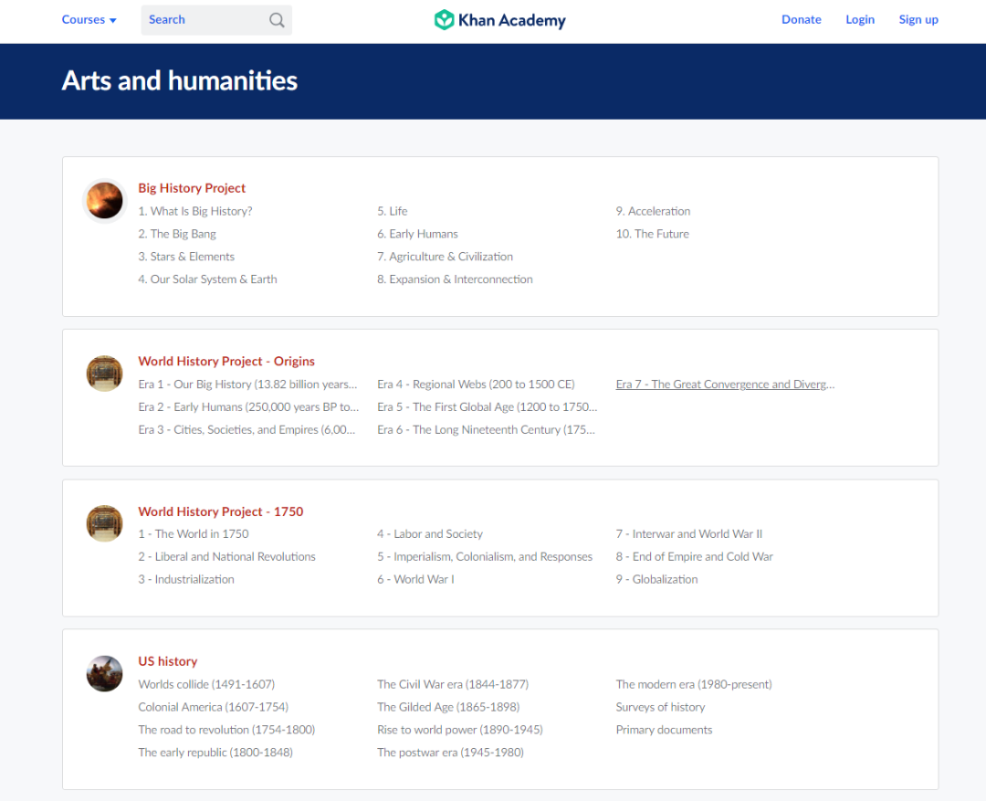Open World History Project - Origins title
The width and height of the screenshot is (986, 801).
pyautogui.click(x=226, y=361)
